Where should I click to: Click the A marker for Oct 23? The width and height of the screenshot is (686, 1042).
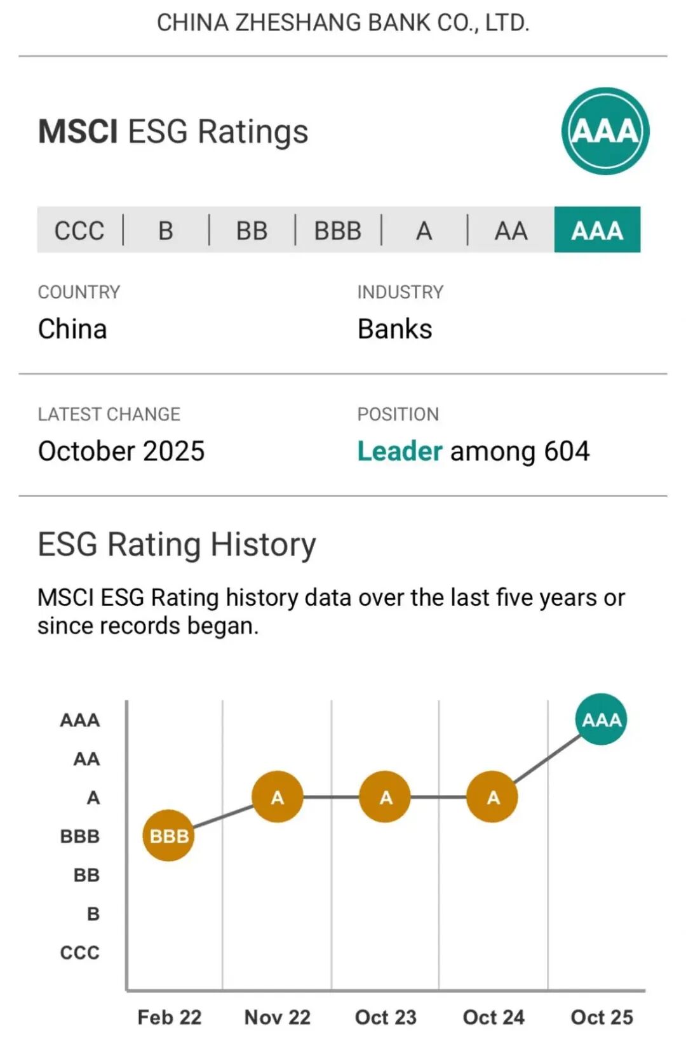click(385, 797)
